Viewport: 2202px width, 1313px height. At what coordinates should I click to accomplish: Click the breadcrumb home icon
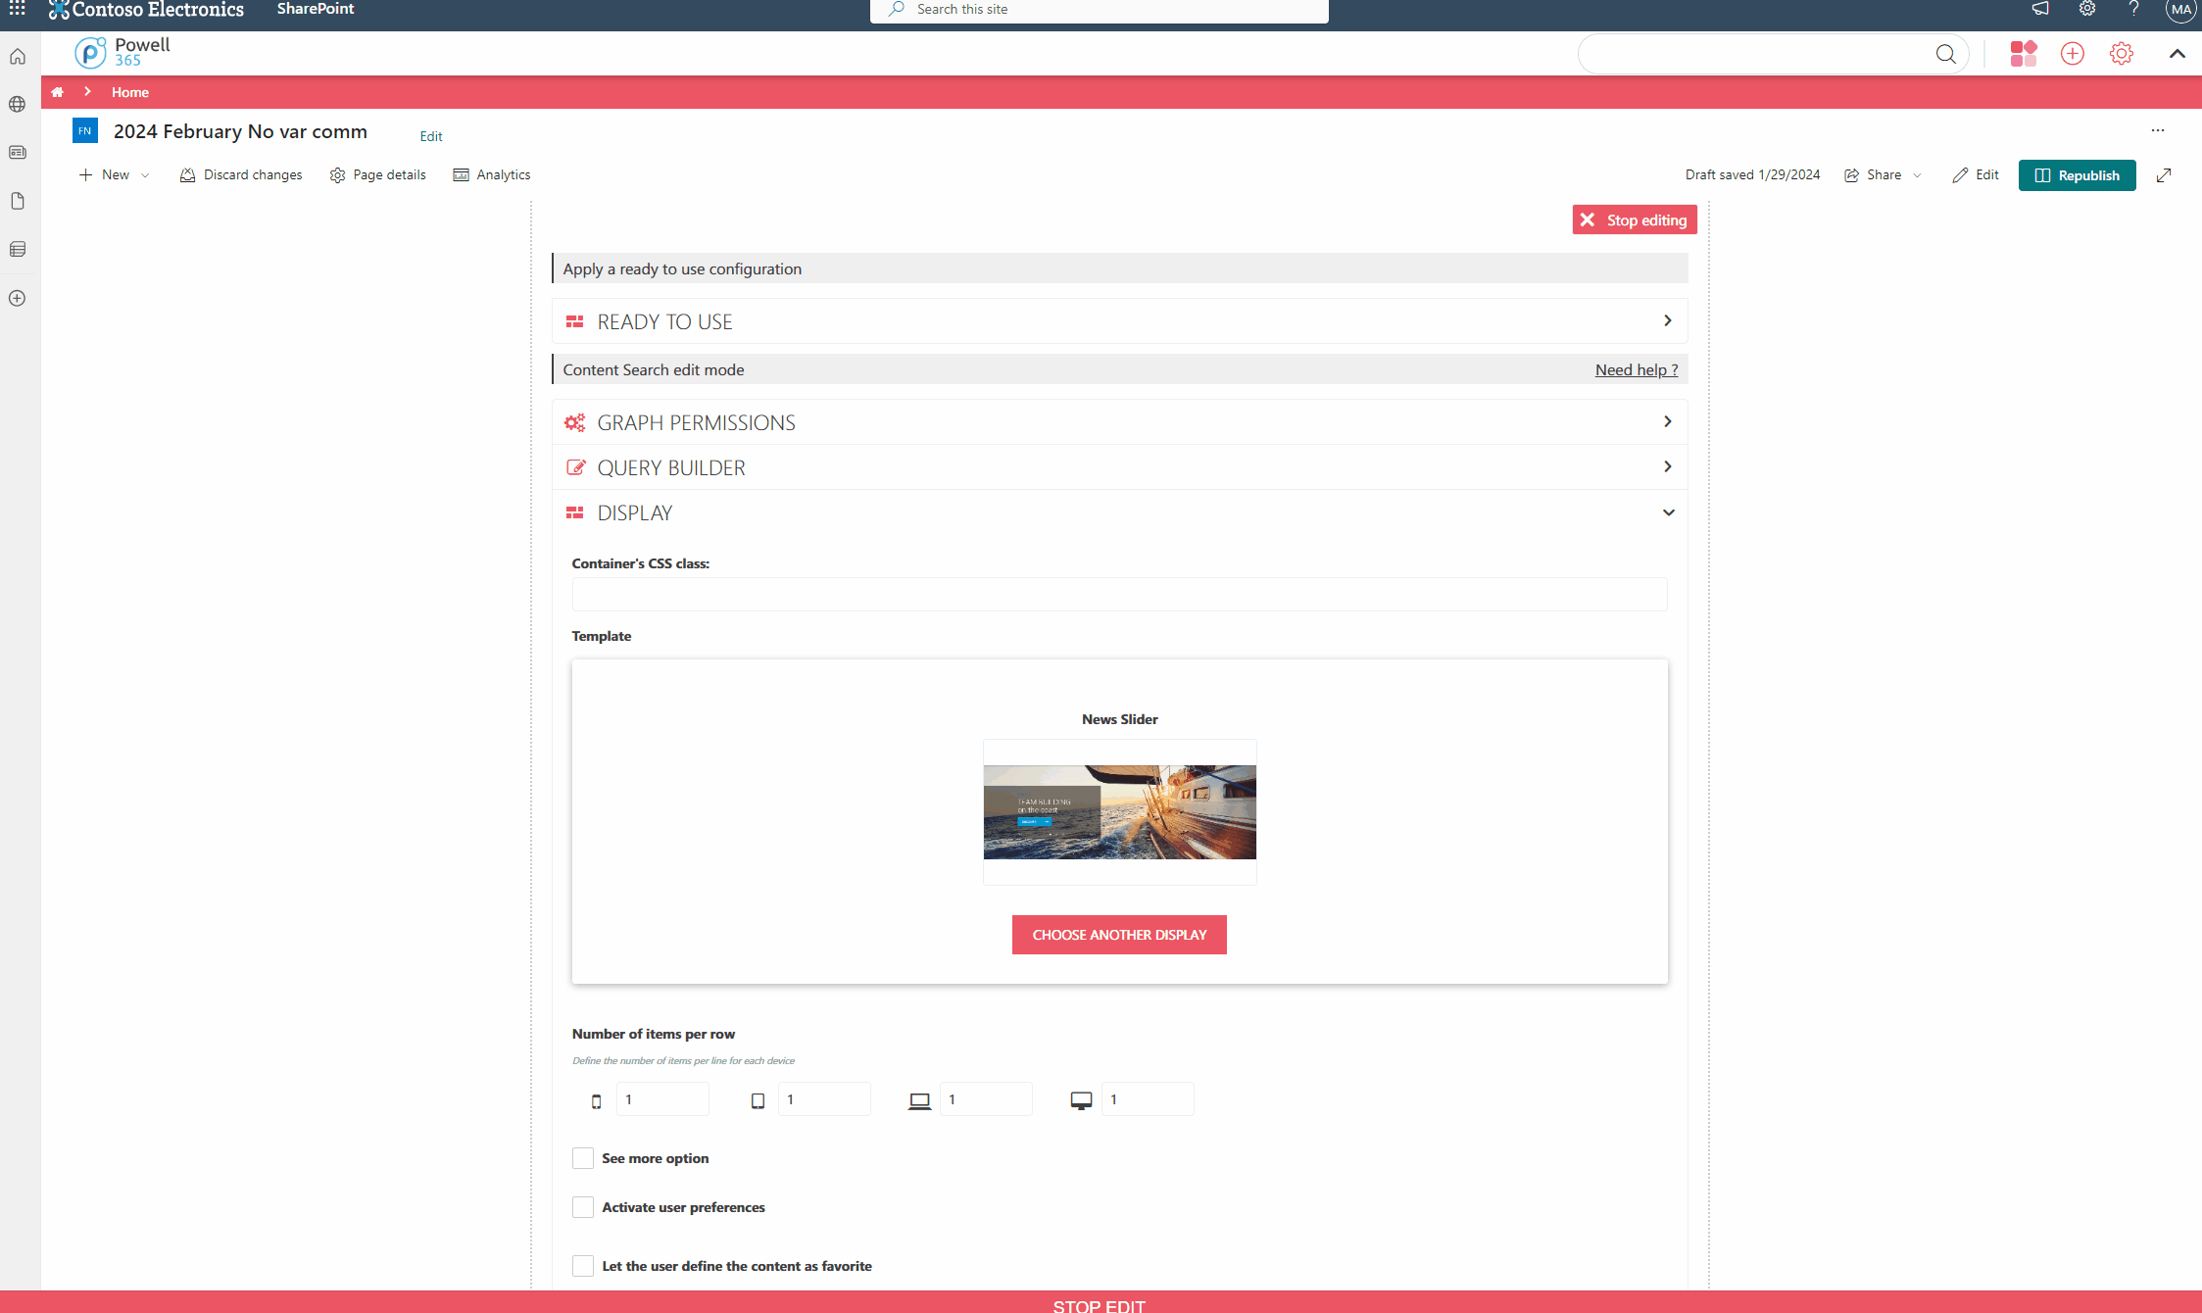pos(58,92)
